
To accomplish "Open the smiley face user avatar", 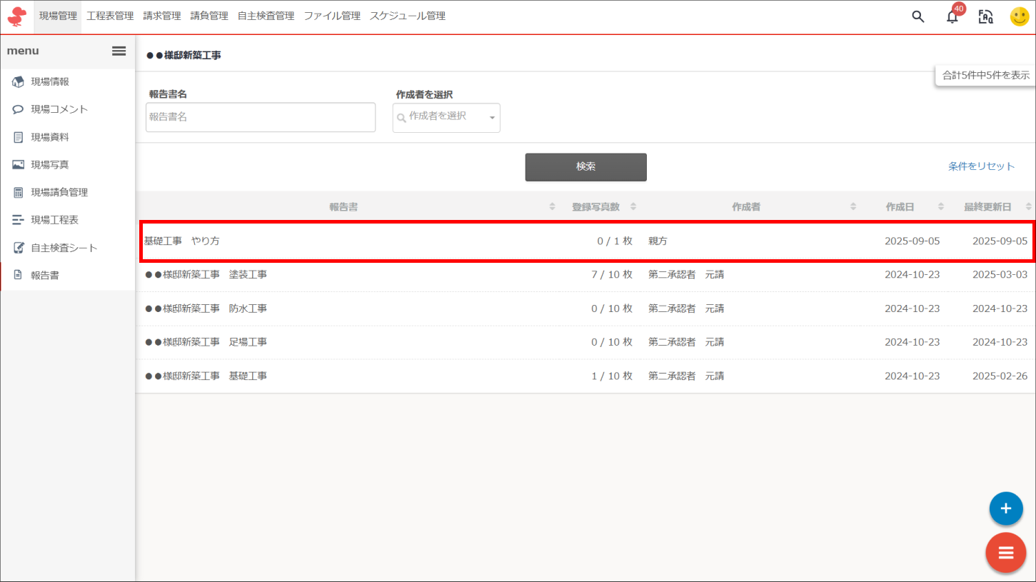I will [1020, 16].
